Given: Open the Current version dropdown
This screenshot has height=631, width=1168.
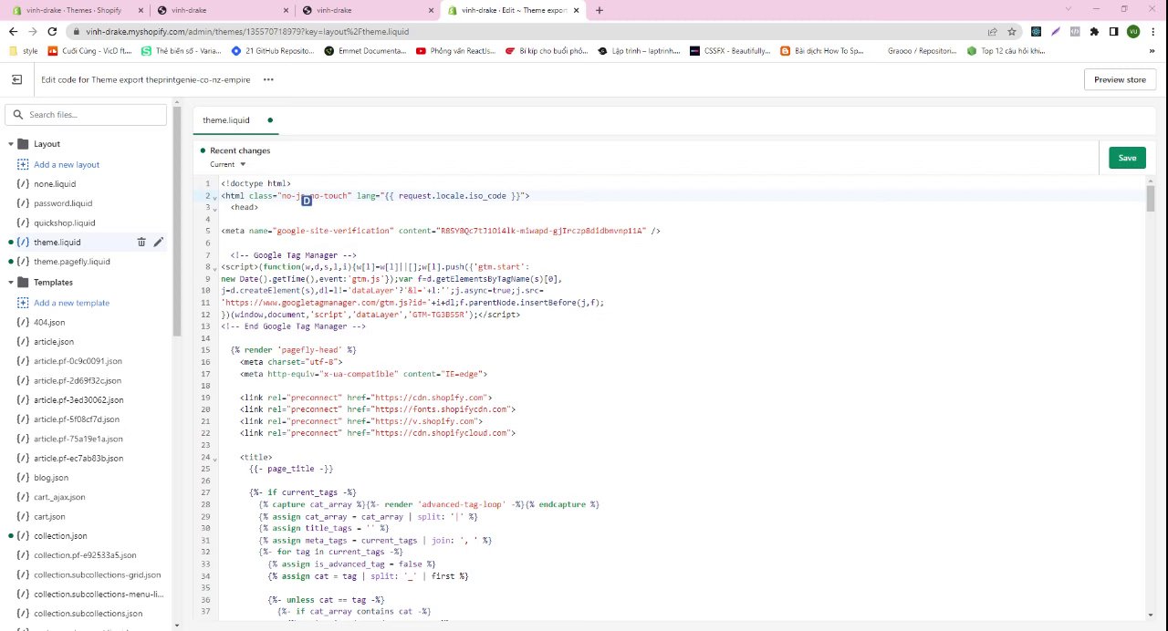Looking at the screenshot, I should tap(228, 164).
